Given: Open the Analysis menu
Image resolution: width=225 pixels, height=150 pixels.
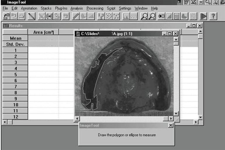Looking at the screenshot, I should click(77, 8).
